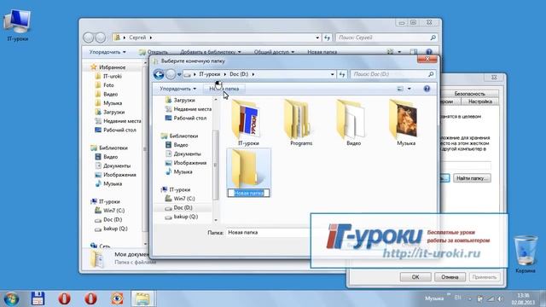The image size is (546, 307).
Task: Click Отмена in the properties window
Action: point(450,277)
